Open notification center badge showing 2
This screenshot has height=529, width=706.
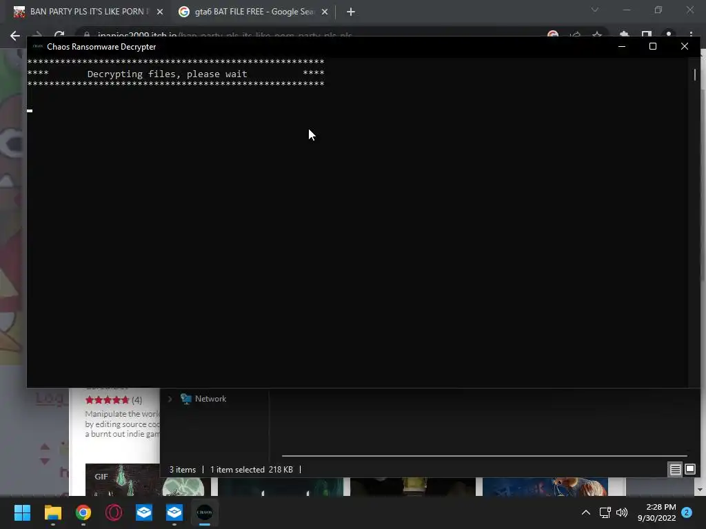tap(687, 512)
